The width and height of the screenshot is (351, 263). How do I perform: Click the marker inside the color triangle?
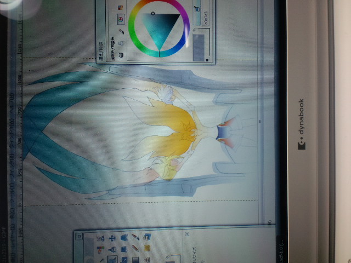[153, 14]
